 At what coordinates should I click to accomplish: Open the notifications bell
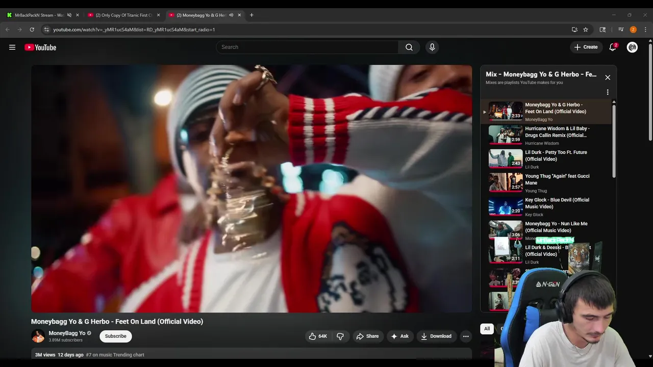click(x=613, y=47)
